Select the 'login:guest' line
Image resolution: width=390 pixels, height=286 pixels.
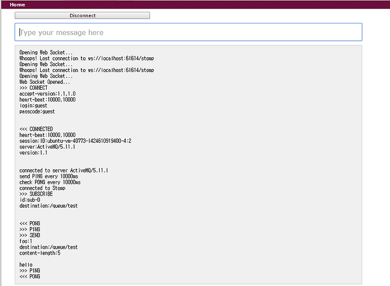click(x=34, y=105)
